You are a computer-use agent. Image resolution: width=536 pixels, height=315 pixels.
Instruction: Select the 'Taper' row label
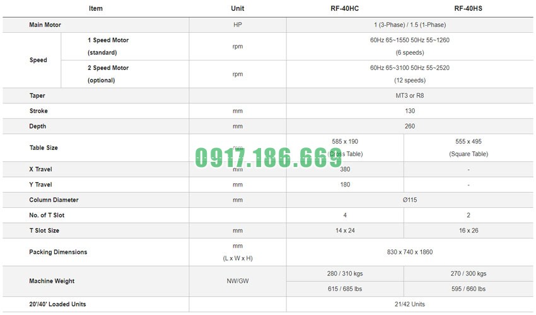37,96
